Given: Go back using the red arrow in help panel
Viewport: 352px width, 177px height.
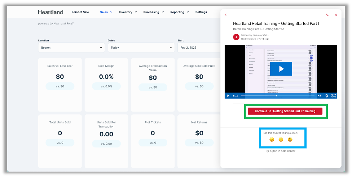Looking at the screenshot, I should (x=226, y=15).
